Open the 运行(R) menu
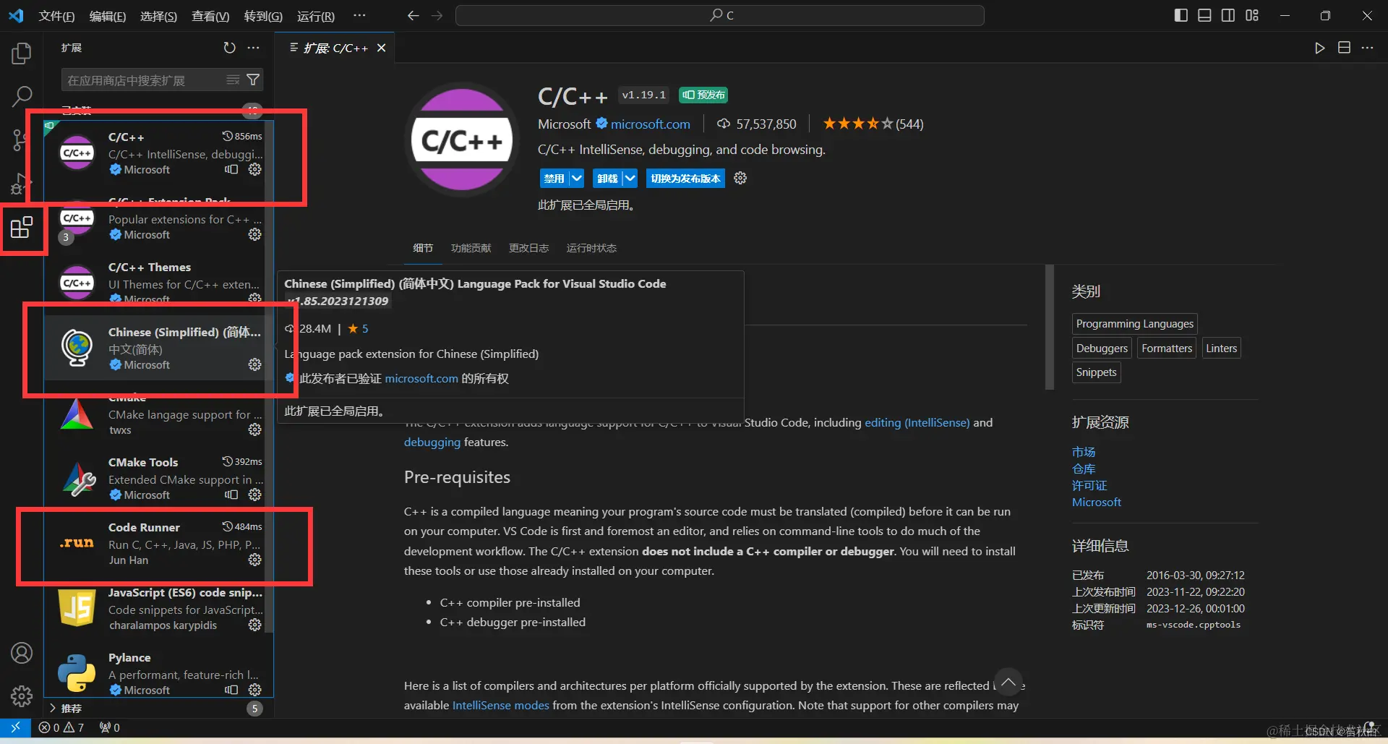Screen dimensions: 1388x744 [316, 16]
